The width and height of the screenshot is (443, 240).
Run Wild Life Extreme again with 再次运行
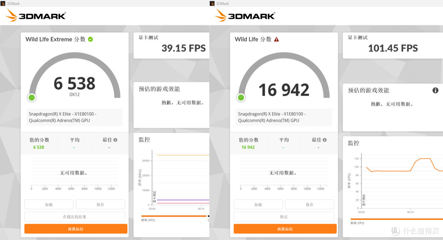point(76,229)
